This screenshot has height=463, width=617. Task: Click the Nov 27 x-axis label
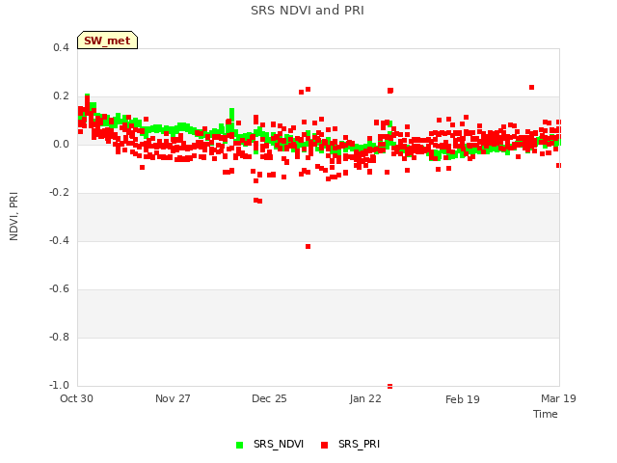click(x=173, y=398)
